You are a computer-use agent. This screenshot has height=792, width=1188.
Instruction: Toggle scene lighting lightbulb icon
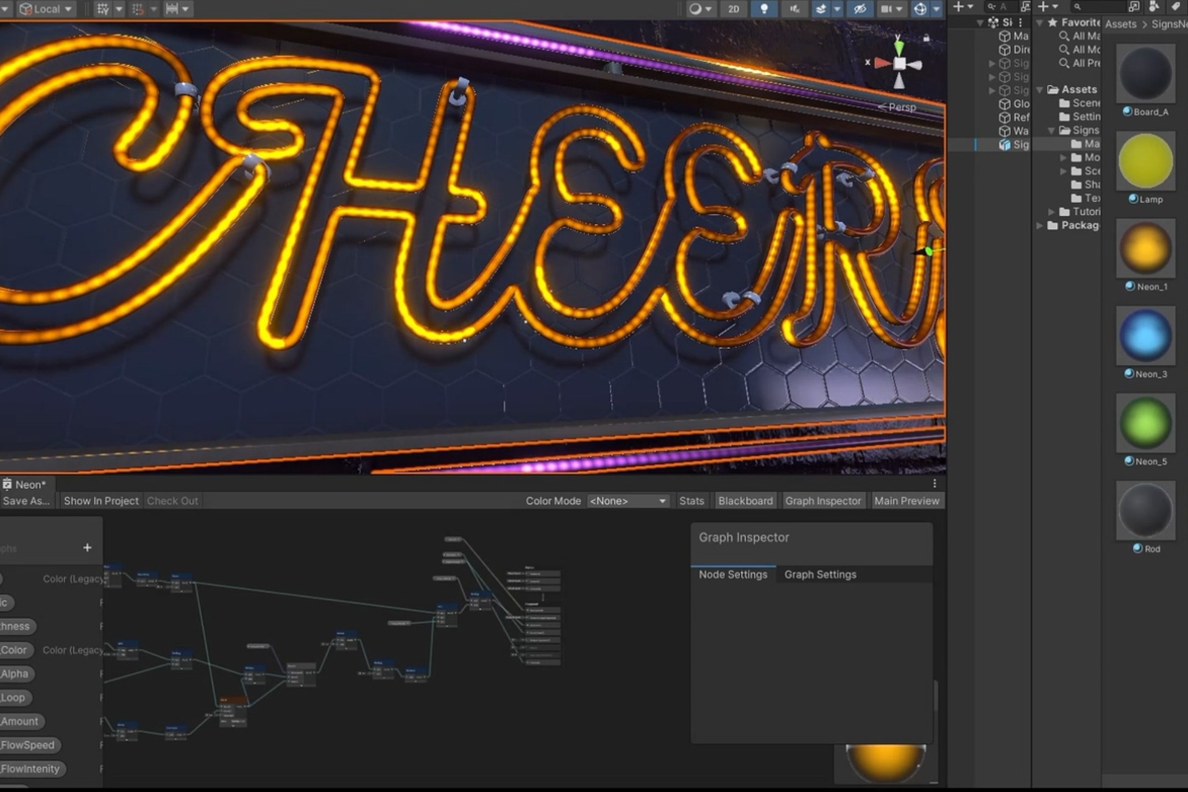[764, 9]
